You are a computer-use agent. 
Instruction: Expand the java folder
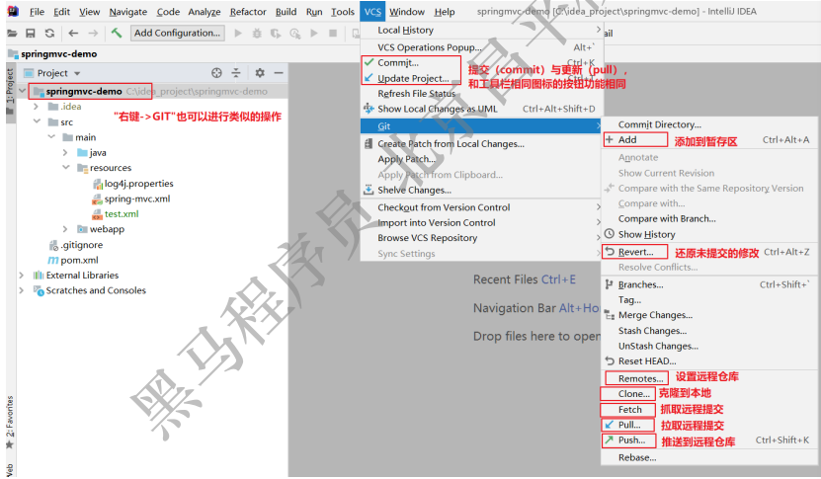(65, 152)
